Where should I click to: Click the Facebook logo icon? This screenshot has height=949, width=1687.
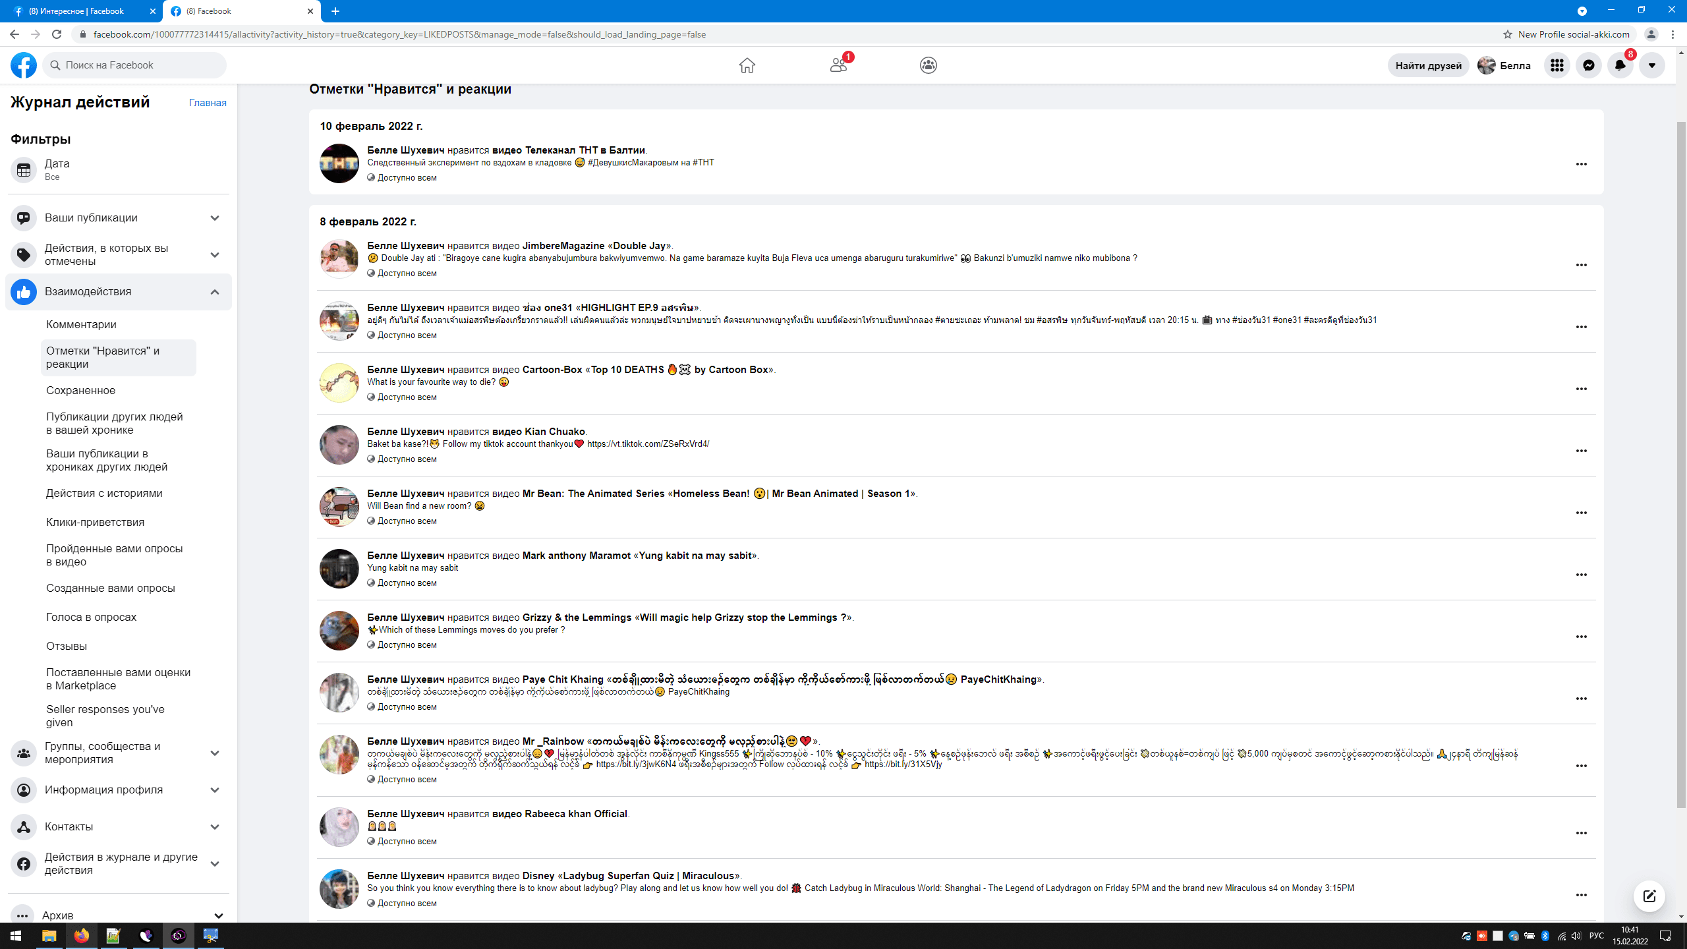coord(24,65)
